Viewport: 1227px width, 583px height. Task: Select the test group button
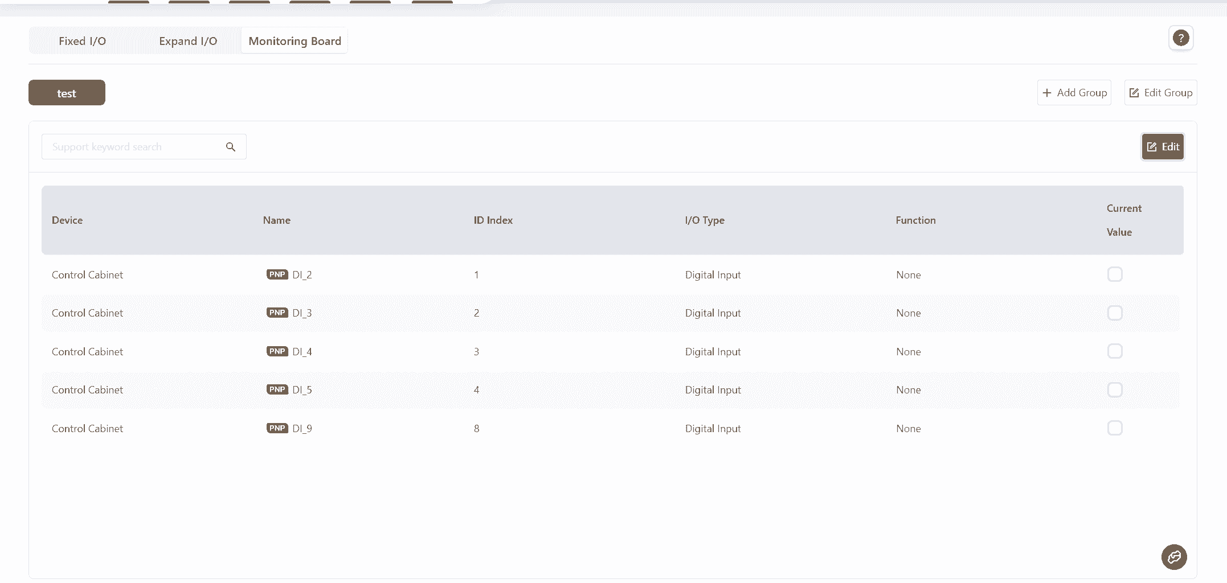67,93
